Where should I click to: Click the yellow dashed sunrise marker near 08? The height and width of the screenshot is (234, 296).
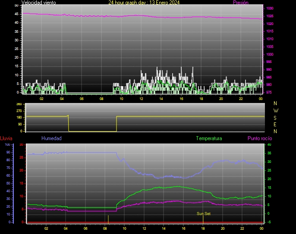[108, 219]
